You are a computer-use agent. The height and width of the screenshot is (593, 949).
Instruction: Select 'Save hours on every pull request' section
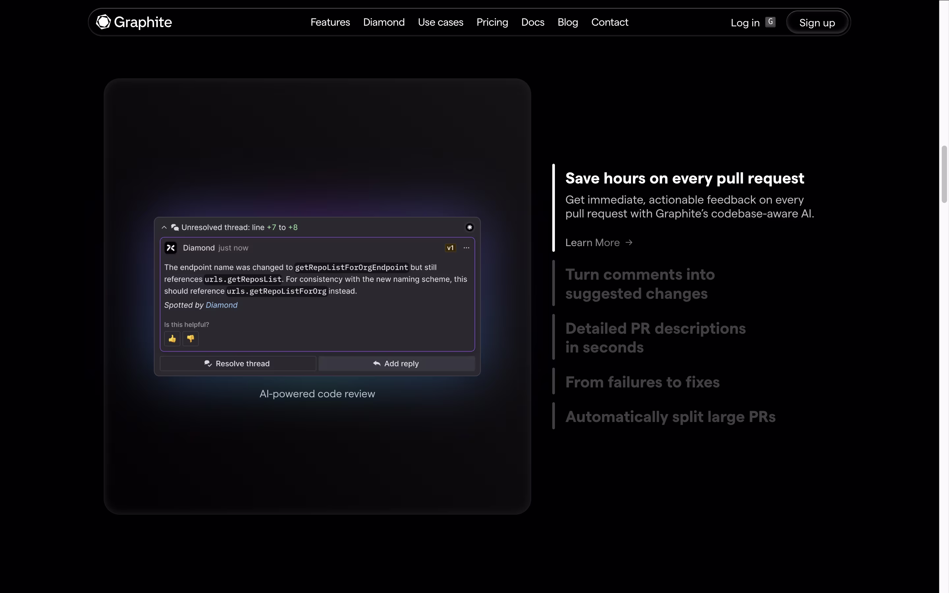[685, 179]
